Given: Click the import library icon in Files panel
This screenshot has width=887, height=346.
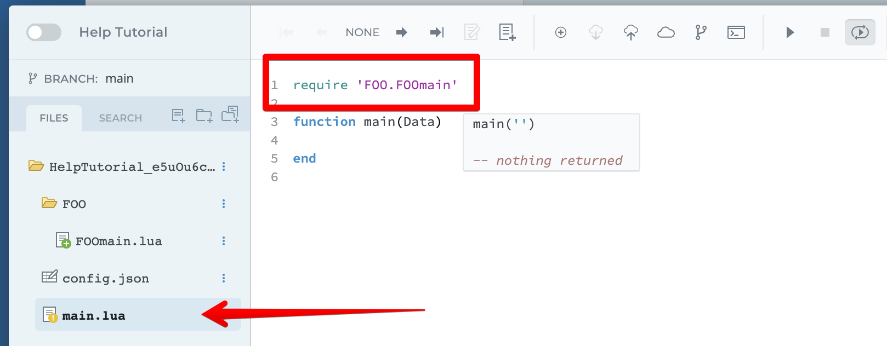Looking at the screenshot, I should [x=230, y=114].
